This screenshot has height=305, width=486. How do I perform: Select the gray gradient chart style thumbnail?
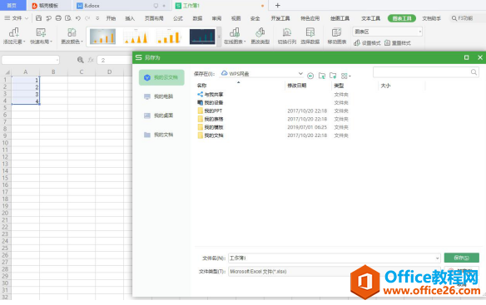coord(102,37)
